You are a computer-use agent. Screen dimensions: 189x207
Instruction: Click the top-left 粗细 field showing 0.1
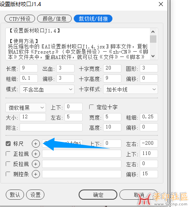pos(29,78)
